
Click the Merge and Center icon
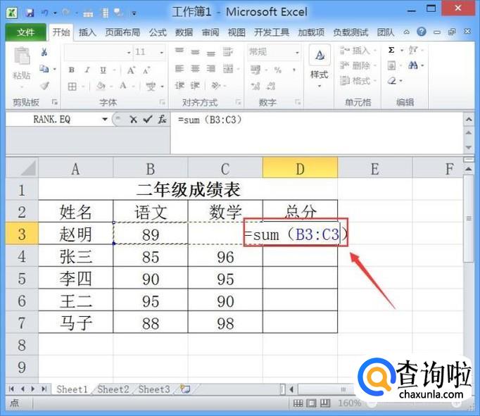point(228,69)
